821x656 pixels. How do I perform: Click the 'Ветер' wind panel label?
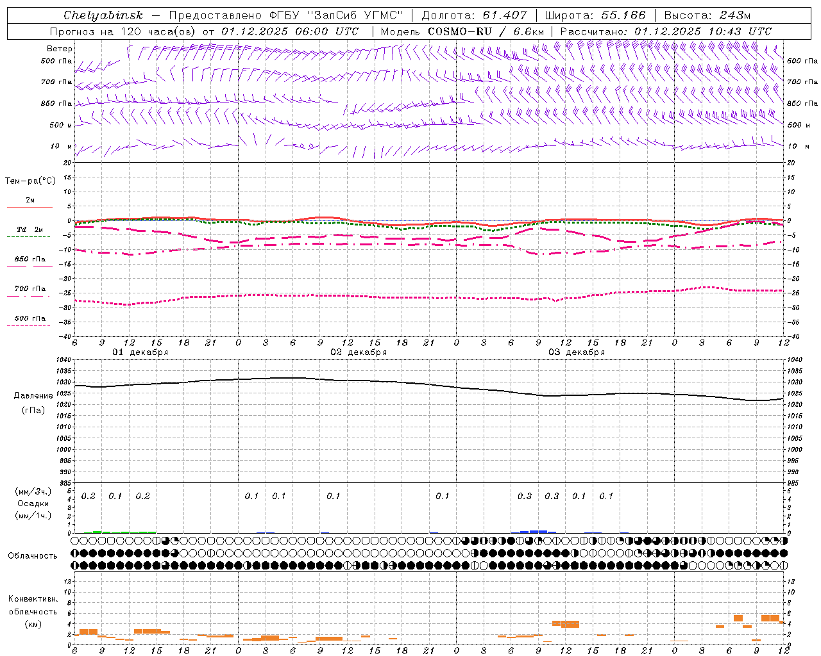(60, 49)
